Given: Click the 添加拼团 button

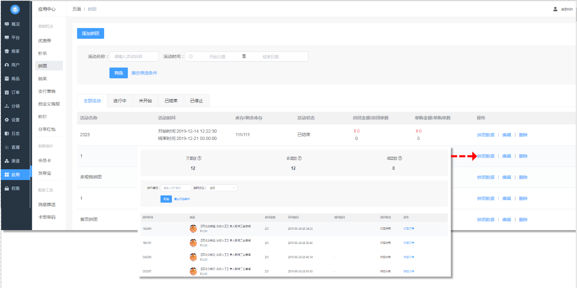Looking at the screenshot, I should coord(91,33).
